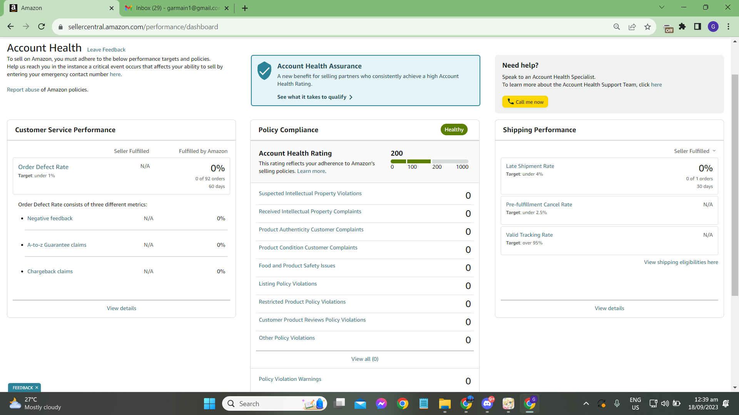Open the Chrome three-dot menu
Viewport: 739px width, 415px height.
729,27
